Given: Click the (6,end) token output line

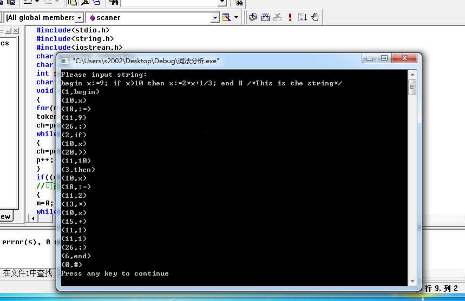Looking at the screenshot, I should point(76,256).
